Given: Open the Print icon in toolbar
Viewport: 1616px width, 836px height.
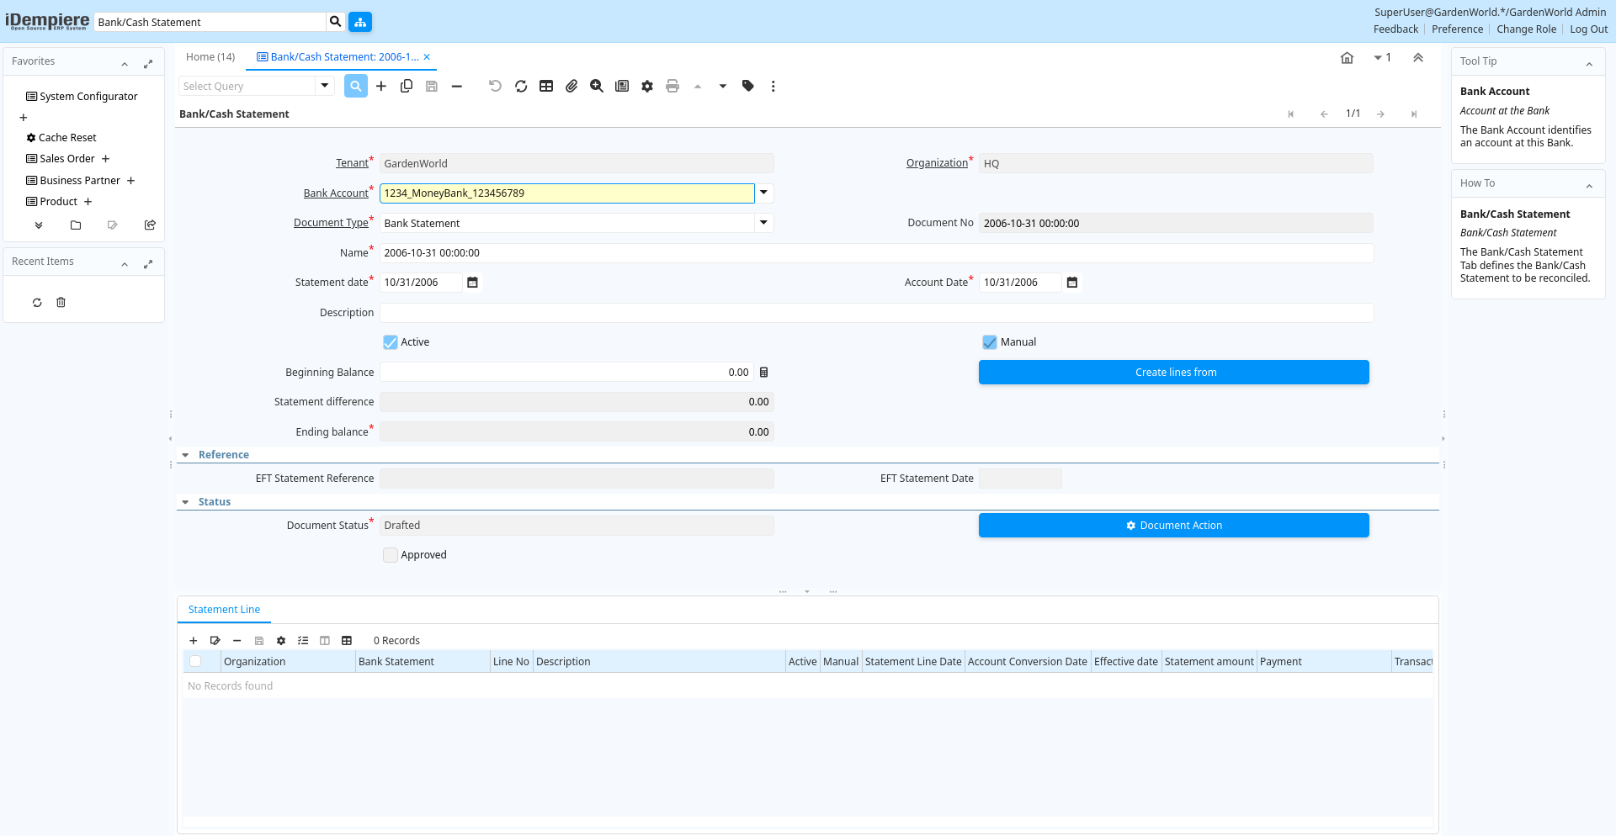Looking at the screenshot, I should (672, 87).
